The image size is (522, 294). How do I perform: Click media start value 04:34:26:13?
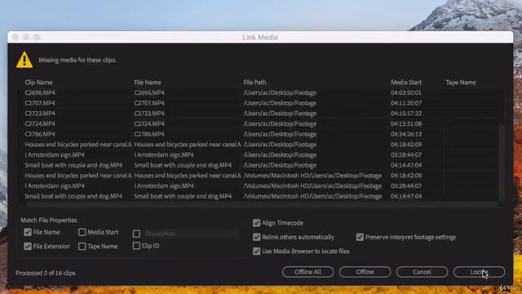pyautogui.click(x=406, y=134)
